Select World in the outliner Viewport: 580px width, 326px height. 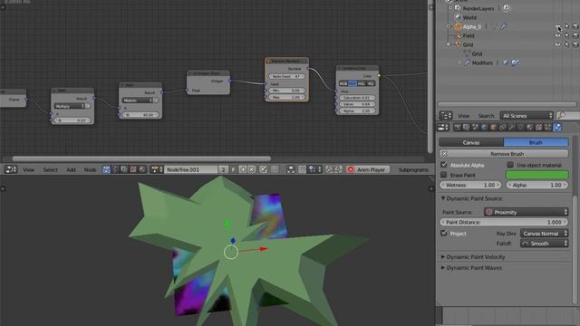[469, 17]
